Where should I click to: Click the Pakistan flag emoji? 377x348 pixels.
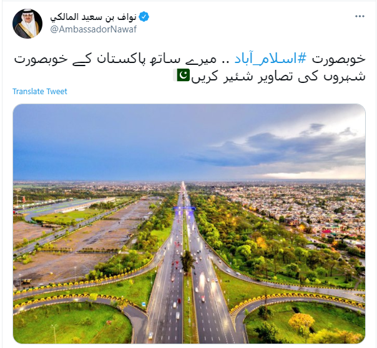pos(184,75)
